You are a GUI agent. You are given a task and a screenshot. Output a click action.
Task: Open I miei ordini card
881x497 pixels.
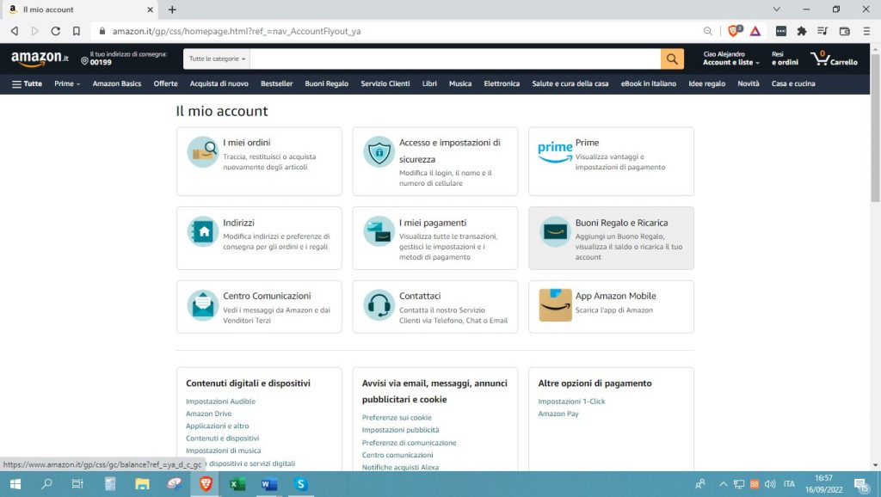258,161
